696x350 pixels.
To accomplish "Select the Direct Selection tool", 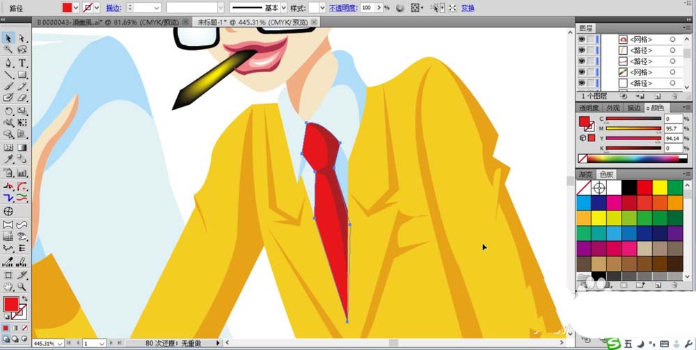I will tap(22, 39).
